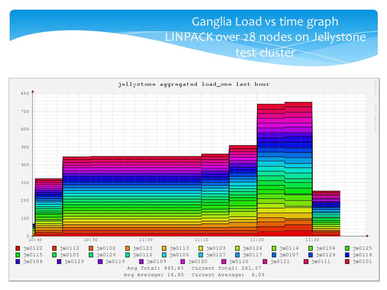Click the js0111 legend swatch
This screenshot has height=290, width=387.
coord(306,261)
